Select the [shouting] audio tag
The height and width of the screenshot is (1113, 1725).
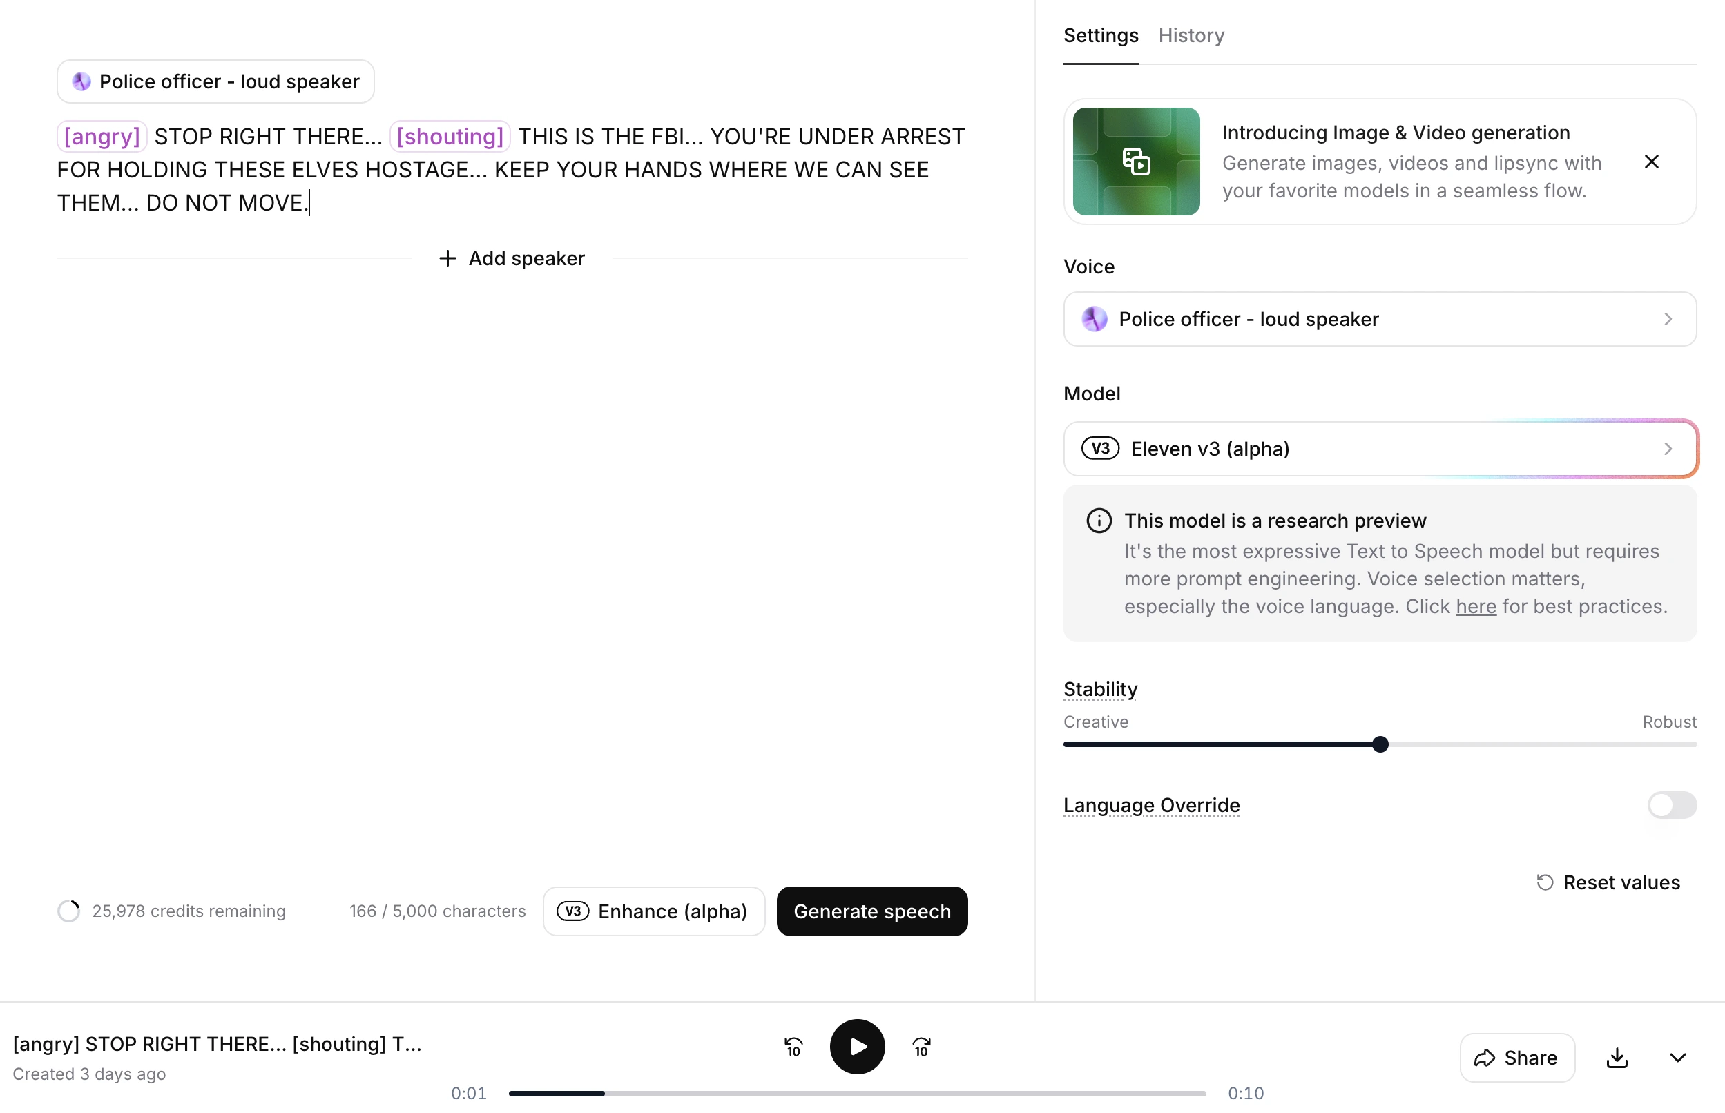450,136
